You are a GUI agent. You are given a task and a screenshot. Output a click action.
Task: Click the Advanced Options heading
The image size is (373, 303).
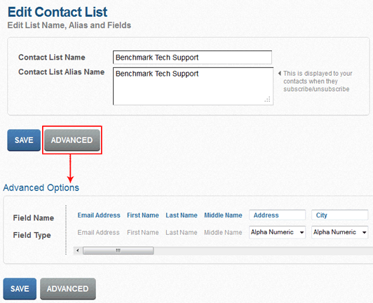point(41,188)
